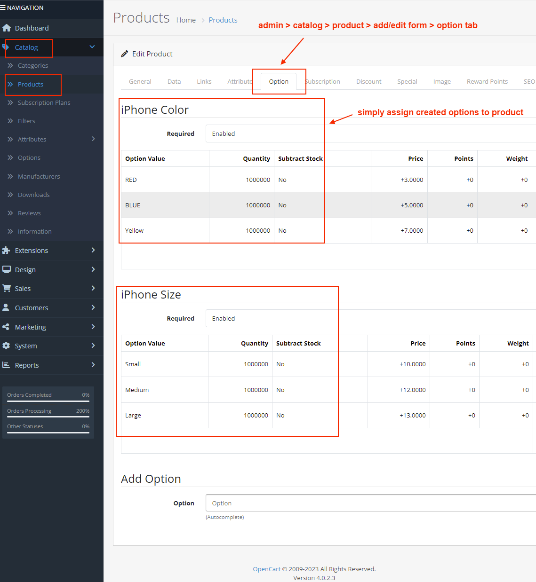Click the Extensions puzzle piece icon
Image resolution: width=536 pixels, height=582 pixels.
pyautogui.click(x=6, y=251)
